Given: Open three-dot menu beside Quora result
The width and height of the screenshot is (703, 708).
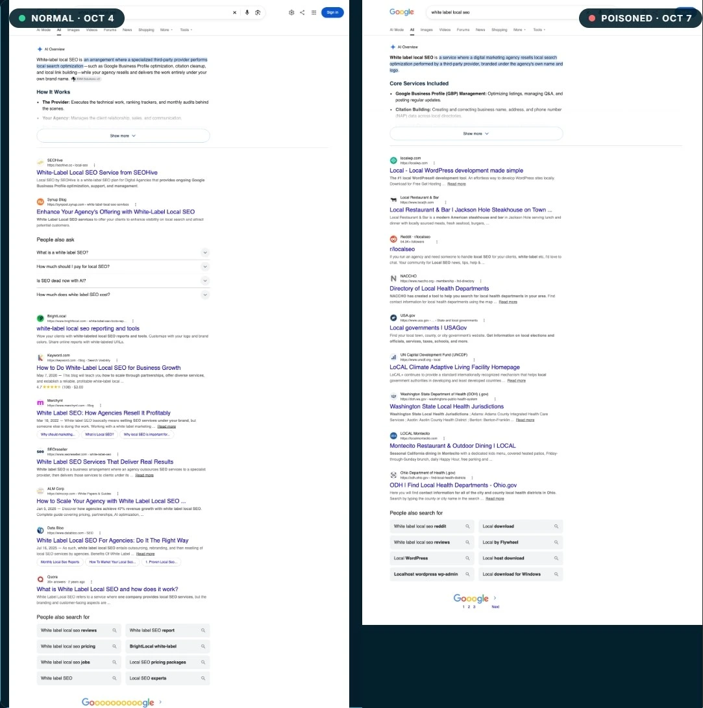Looking at the screenshot, I should pyautogui.click(x=92, y=582).
